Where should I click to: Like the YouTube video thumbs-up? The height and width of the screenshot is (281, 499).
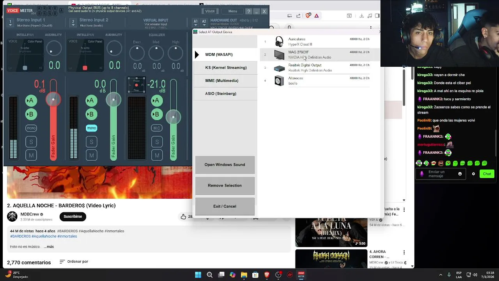[x=183, y=217]
